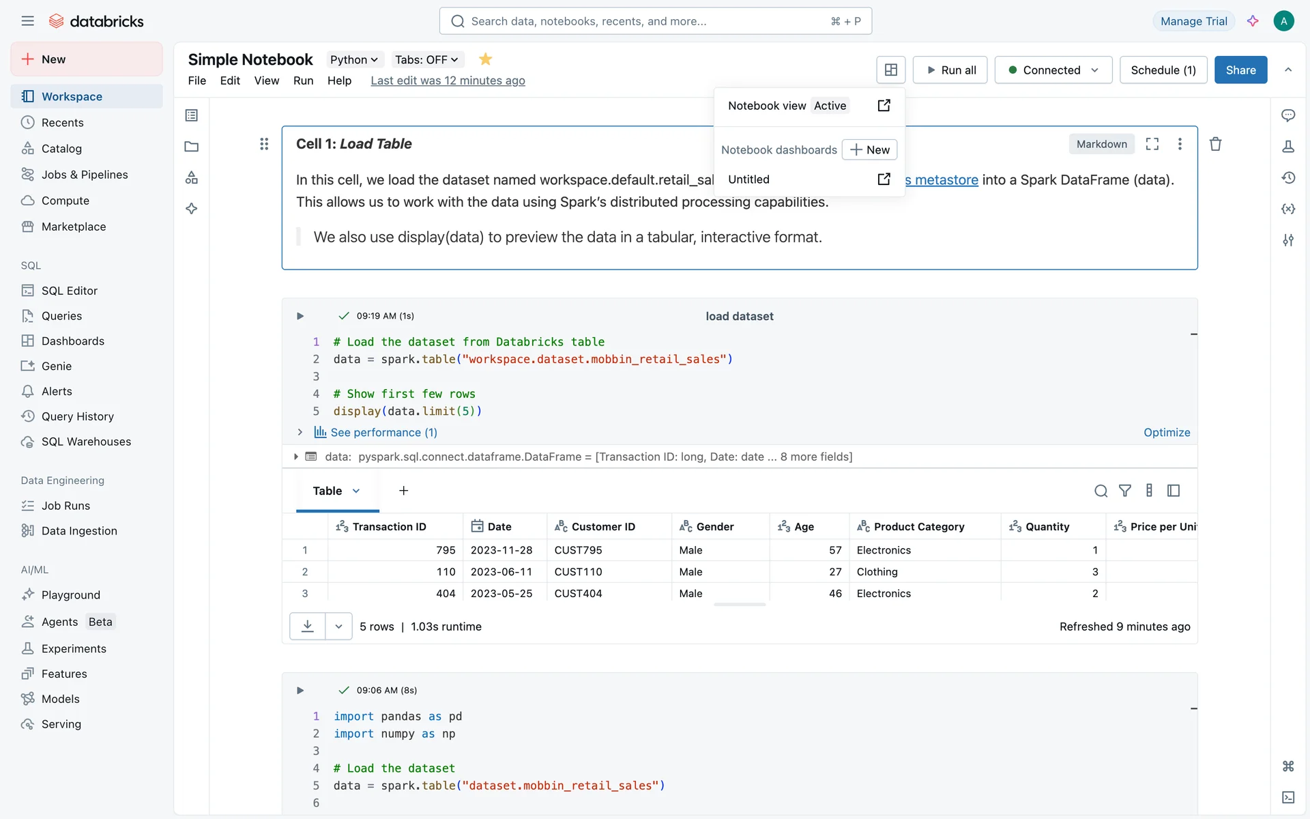Viewport: 1310px width, 819px height.
Task: Open the Databricks Assistant sparkle icon in the top bar
Action: (x=1253, y=21)
